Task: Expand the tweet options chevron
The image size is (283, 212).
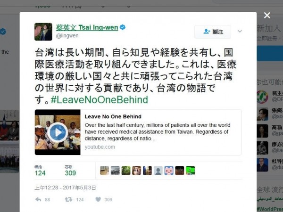Action: [240, 32]
